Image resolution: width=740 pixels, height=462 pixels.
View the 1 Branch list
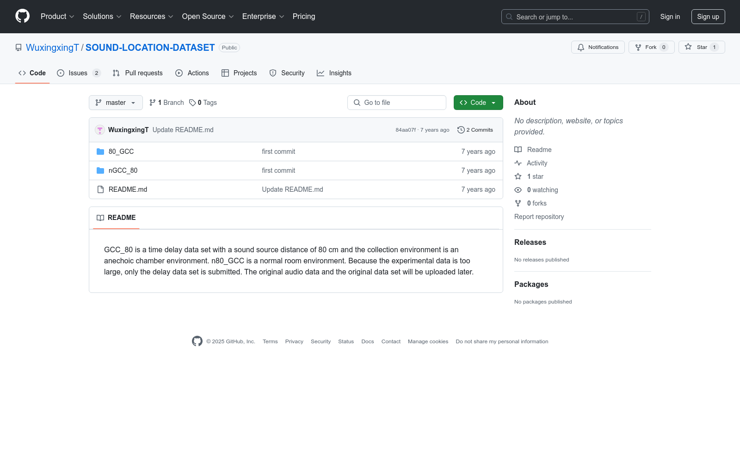pyautogui.click(x=166, y=103)
